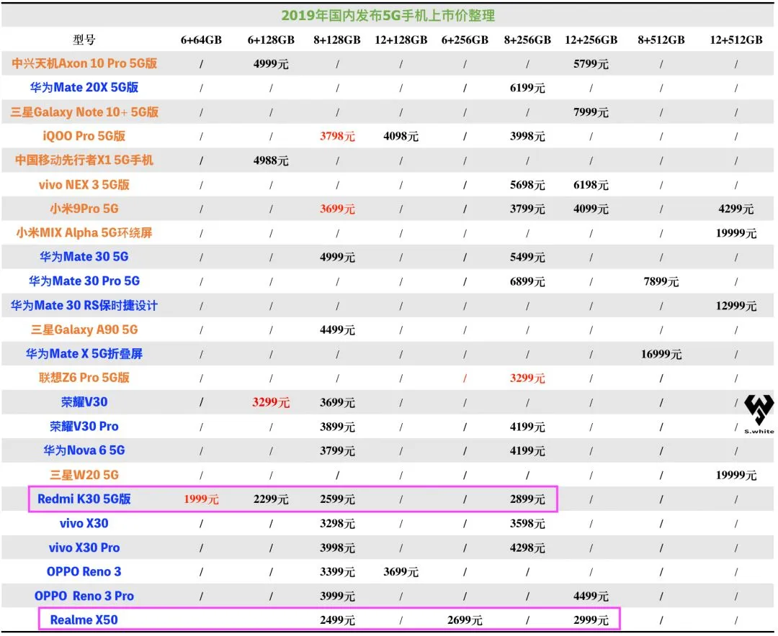Screen dimensions: 778x636
Task: Click the 中国移动先行者X1 5G手机 row name
Action: coord(84,160)
